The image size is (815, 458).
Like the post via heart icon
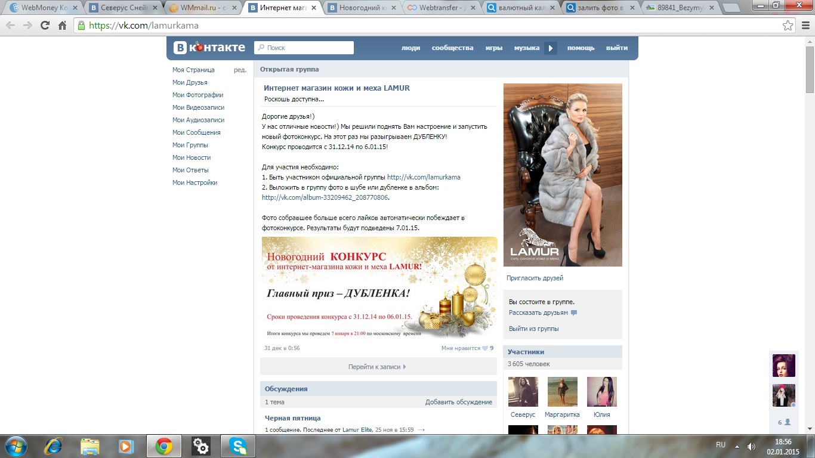click(x=485, y=348)
